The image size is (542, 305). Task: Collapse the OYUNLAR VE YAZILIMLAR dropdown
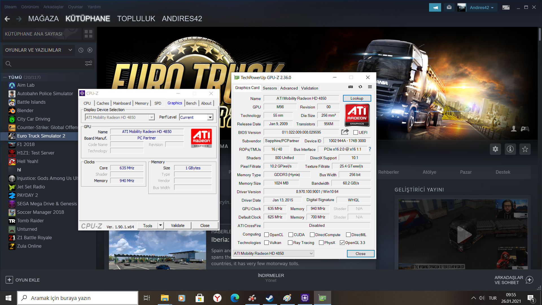(70, 50)
